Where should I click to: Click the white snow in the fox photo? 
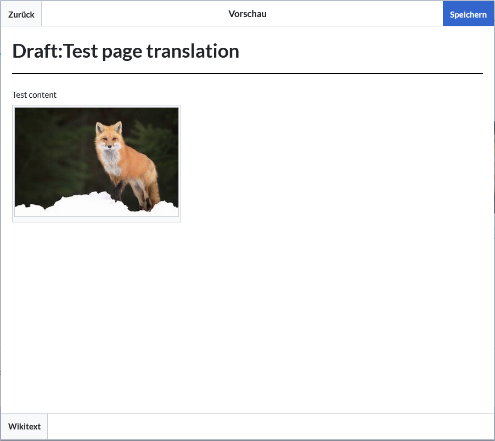tap(82, 205)
